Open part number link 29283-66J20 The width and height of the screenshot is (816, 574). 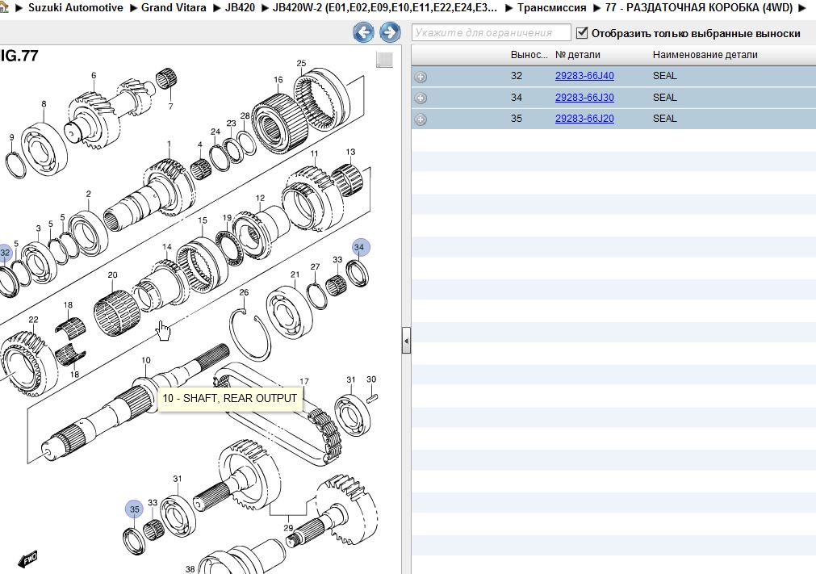point(584,119)
